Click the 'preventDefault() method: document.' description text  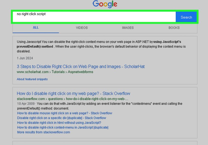(43, 108)
